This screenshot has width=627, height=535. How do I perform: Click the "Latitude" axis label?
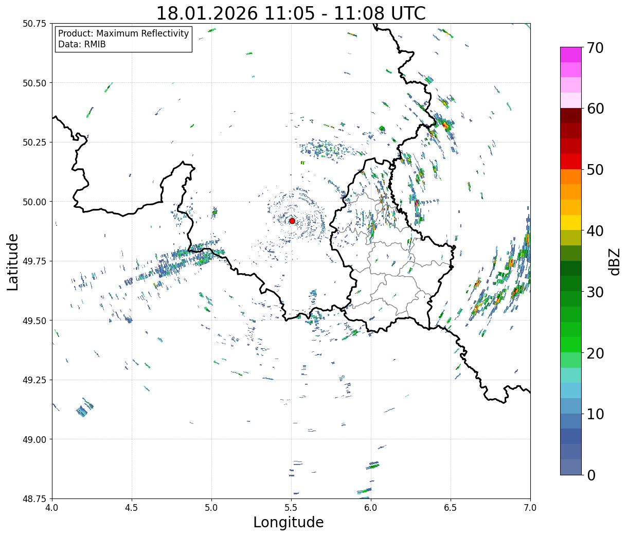[x=13, y=261]
